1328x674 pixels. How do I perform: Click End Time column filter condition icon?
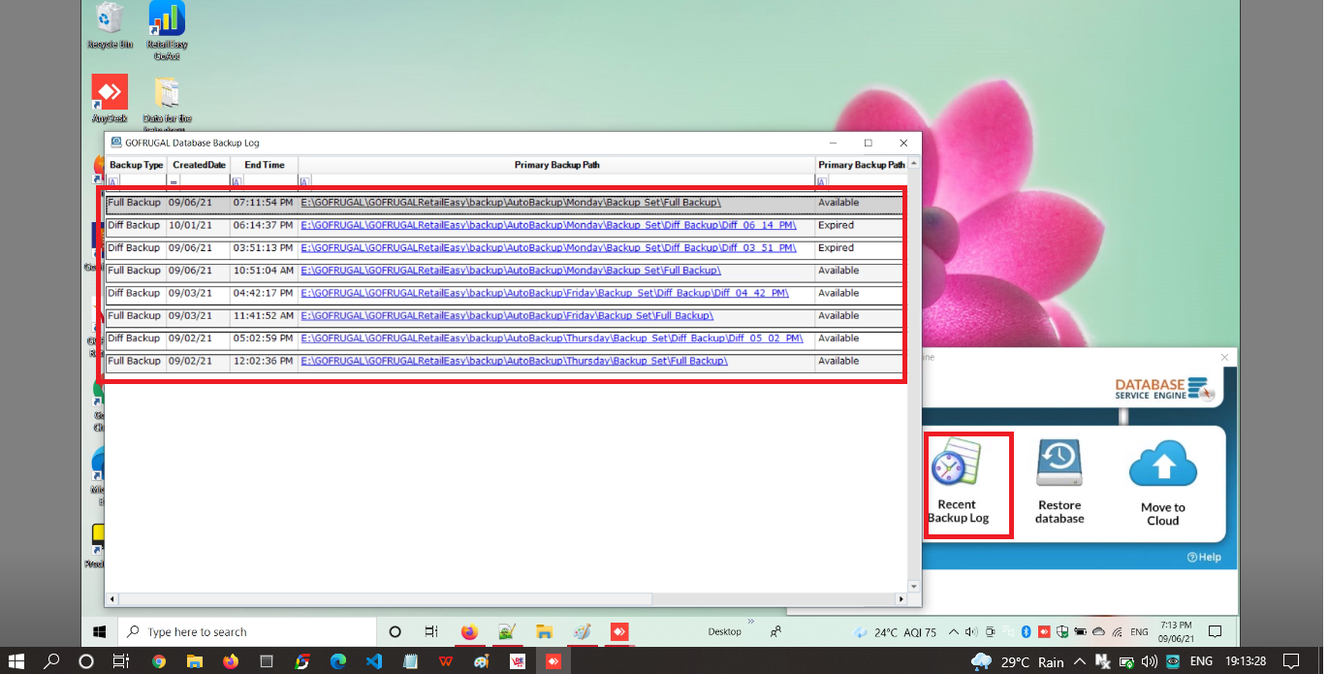[235, 180]
